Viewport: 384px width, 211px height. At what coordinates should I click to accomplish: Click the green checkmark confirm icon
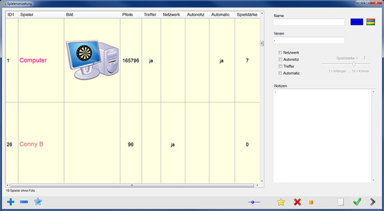(x=357, y=202)
